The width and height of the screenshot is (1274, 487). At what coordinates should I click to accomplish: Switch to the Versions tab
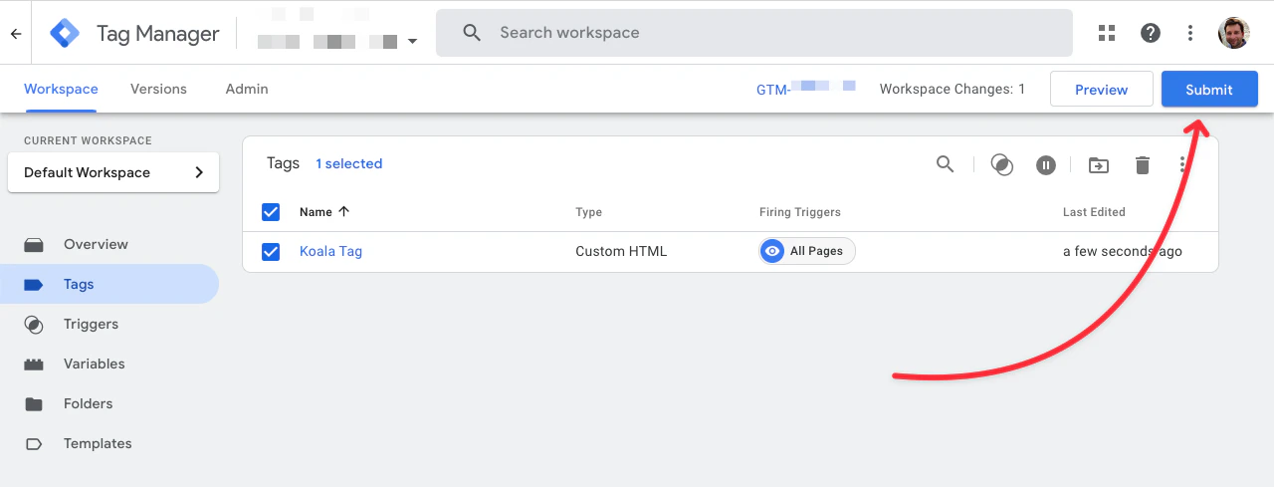click(158, 89)
